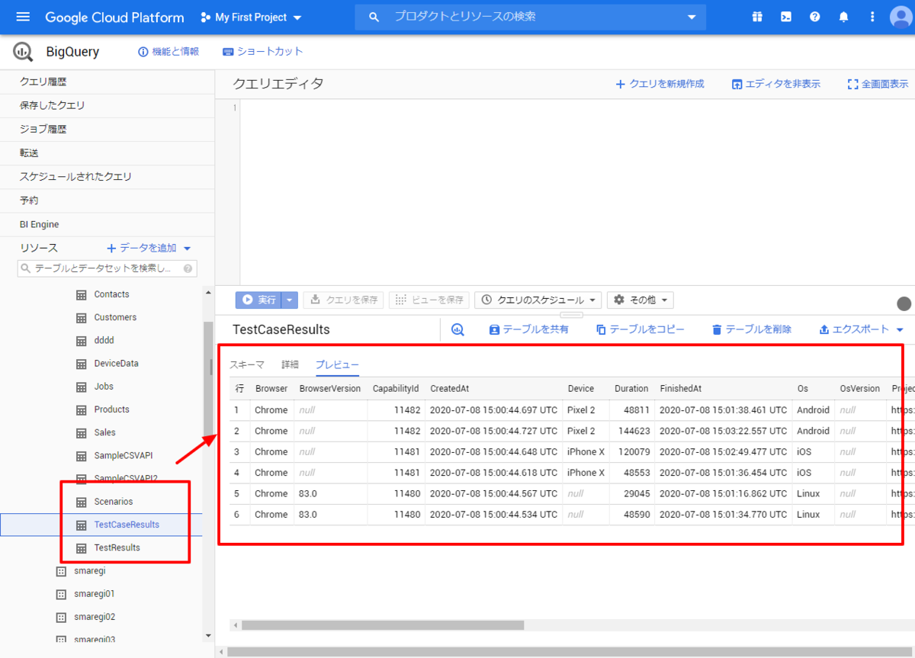915x658 pixels.
Task: Open the main hamburger navigation menu
Action: [23, 17]
